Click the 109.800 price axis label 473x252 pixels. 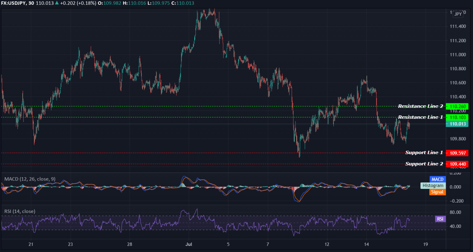(458, 139)
